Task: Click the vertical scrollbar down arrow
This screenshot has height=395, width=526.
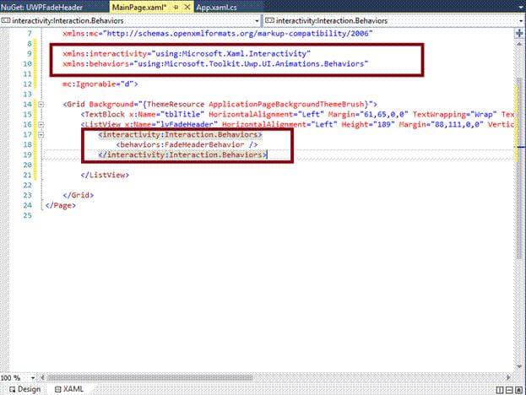Action: 519,366
